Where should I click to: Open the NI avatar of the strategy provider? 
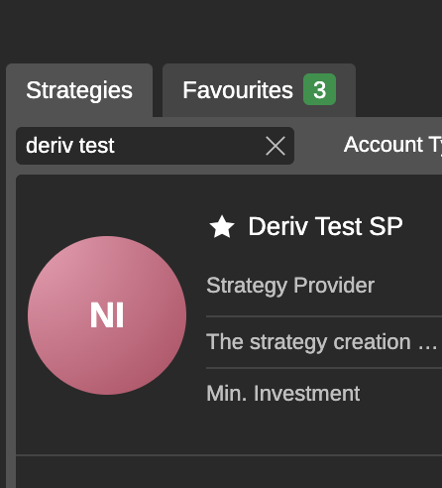click(107, 315)
